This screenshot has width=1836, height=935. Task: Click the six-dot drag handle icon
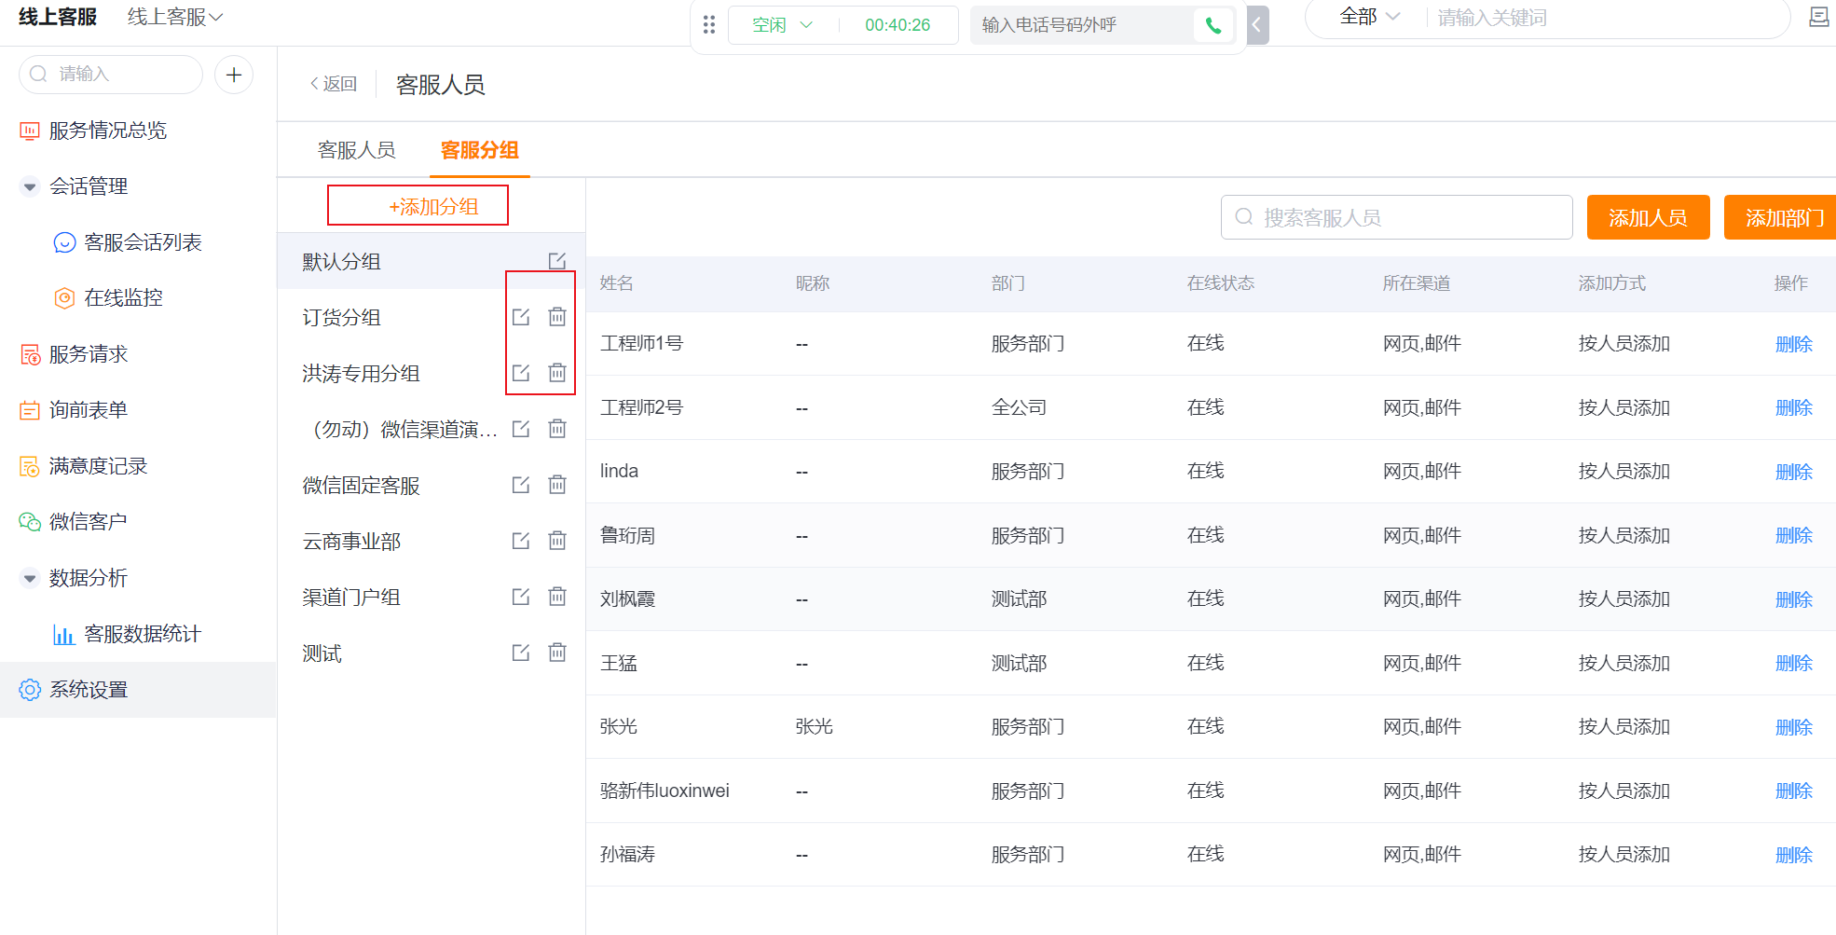[x=709, y=25]
